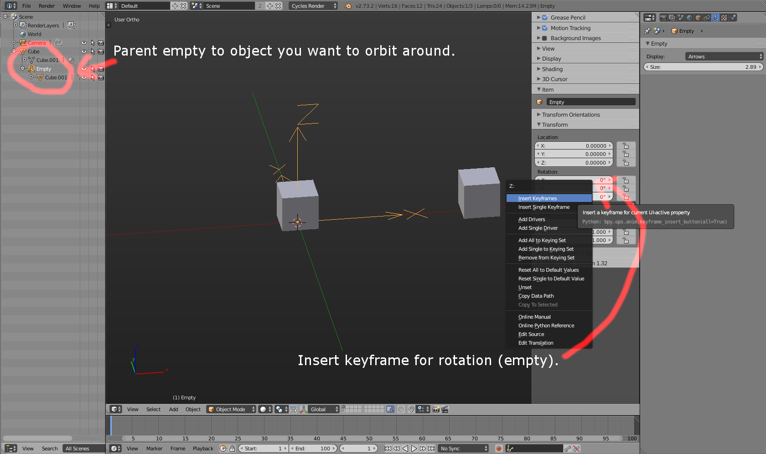The width and height of the screenshot is (766, 454).
Task: Click the Empty object icon in outliner
Action: [31, 69]
